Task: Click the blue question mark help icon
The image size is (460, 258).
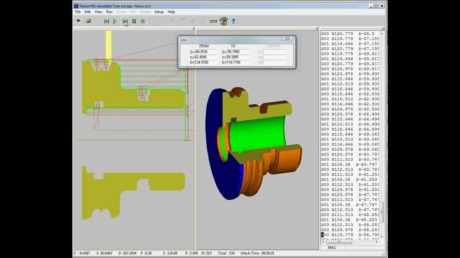Action: click(x=233, y=21)
